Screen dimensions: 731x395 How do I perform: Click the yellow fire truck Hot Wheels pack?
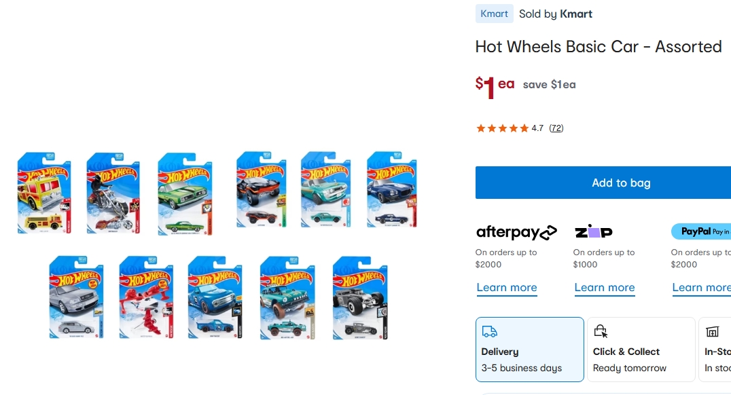tap(44, 193)
